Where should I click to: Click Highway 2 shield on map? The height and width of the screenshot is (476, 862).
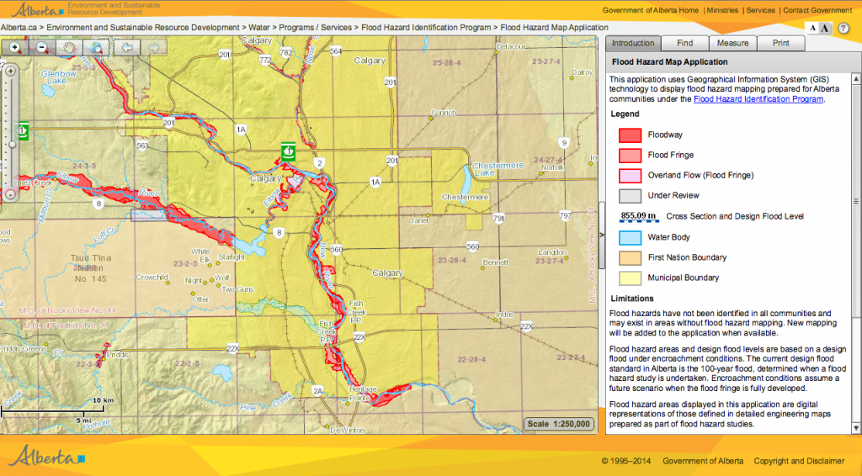319,163
